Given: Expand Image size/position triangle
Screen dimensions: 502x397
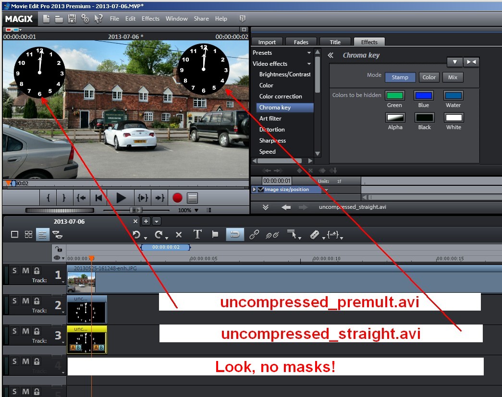Looking at the screenshot, I should 254,190.
